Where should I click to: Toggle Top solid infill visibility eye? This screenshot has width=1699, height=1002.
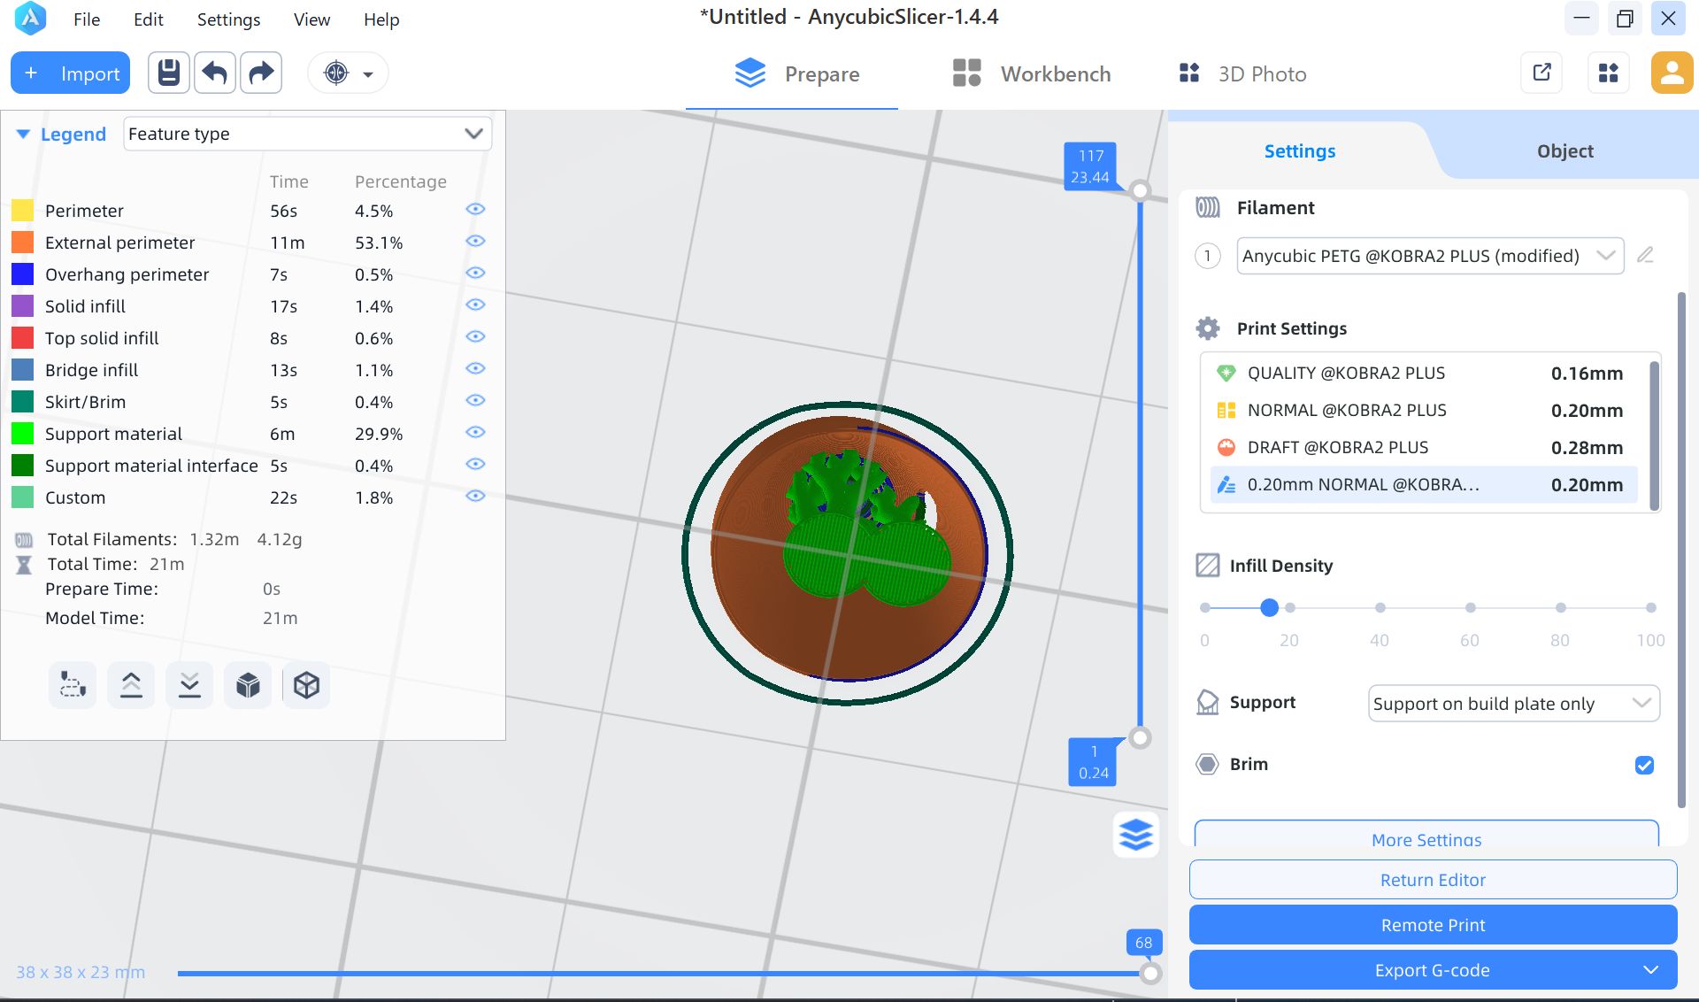[x=475, y=336]
